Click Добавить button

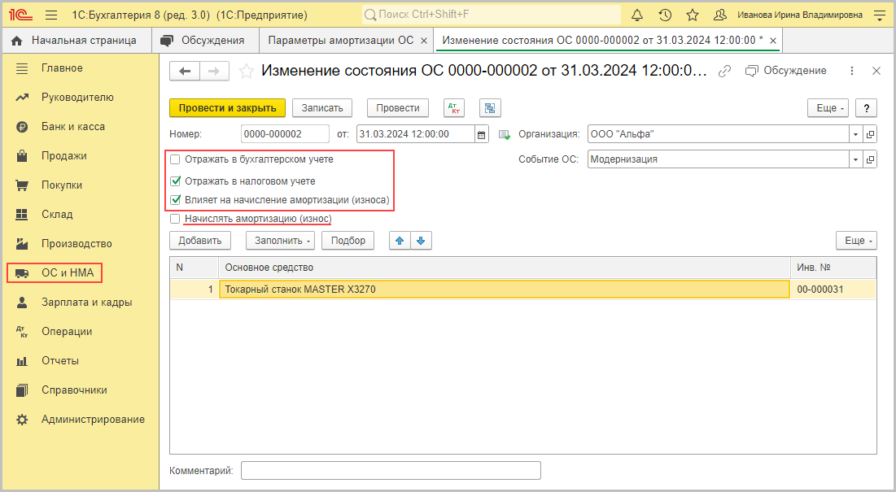200,241
